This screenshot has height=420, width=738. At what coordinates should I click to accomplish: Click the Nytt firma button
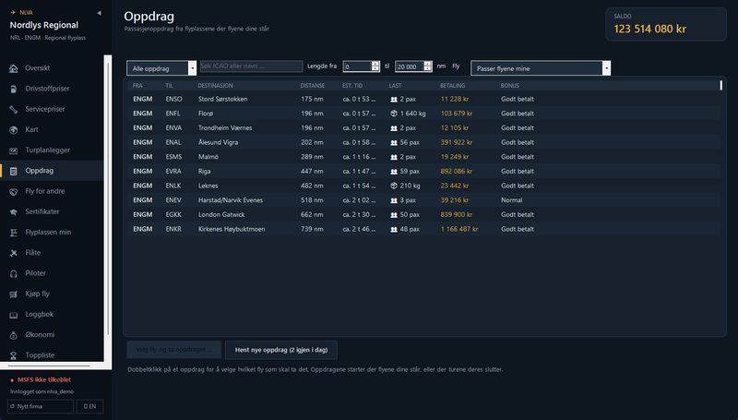[41, 406]
